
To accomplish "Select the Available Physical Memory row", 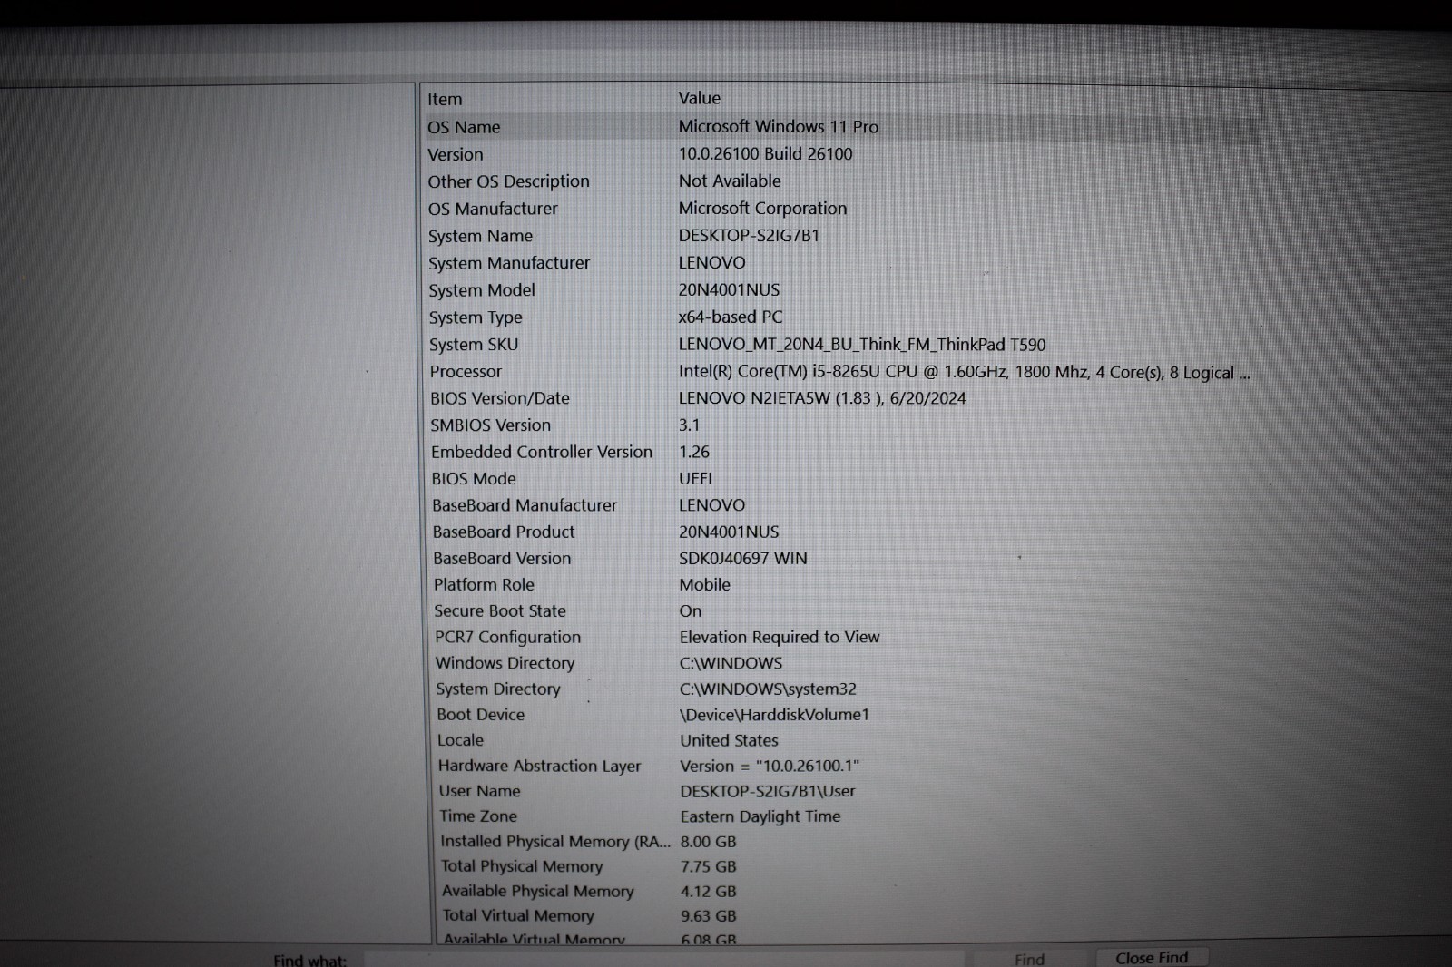I will click(x=844, y=892).
